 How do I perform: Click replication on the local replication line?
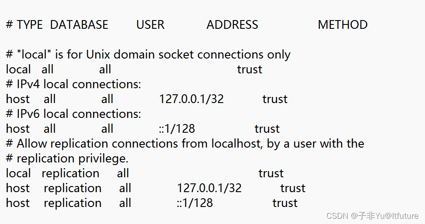coord(71,173)
